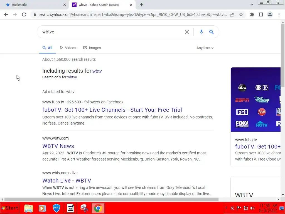The image size is (285, 214).
Task: Click the fuboTV channels ad image
Action: (255, 99)
